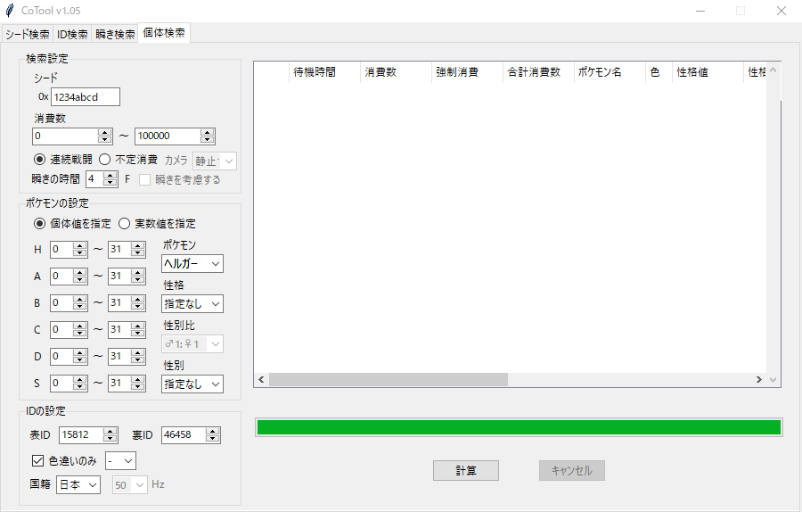Click the horizontal scrollbar thumb in results
The image size is (802, 512).
click(x=389, y=379)
